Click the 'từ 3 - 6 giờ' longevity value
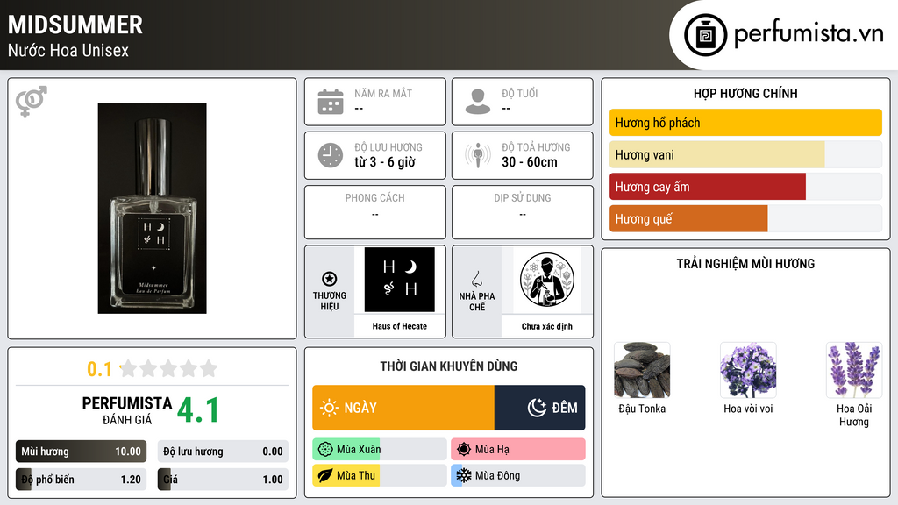 pos(385,162)
